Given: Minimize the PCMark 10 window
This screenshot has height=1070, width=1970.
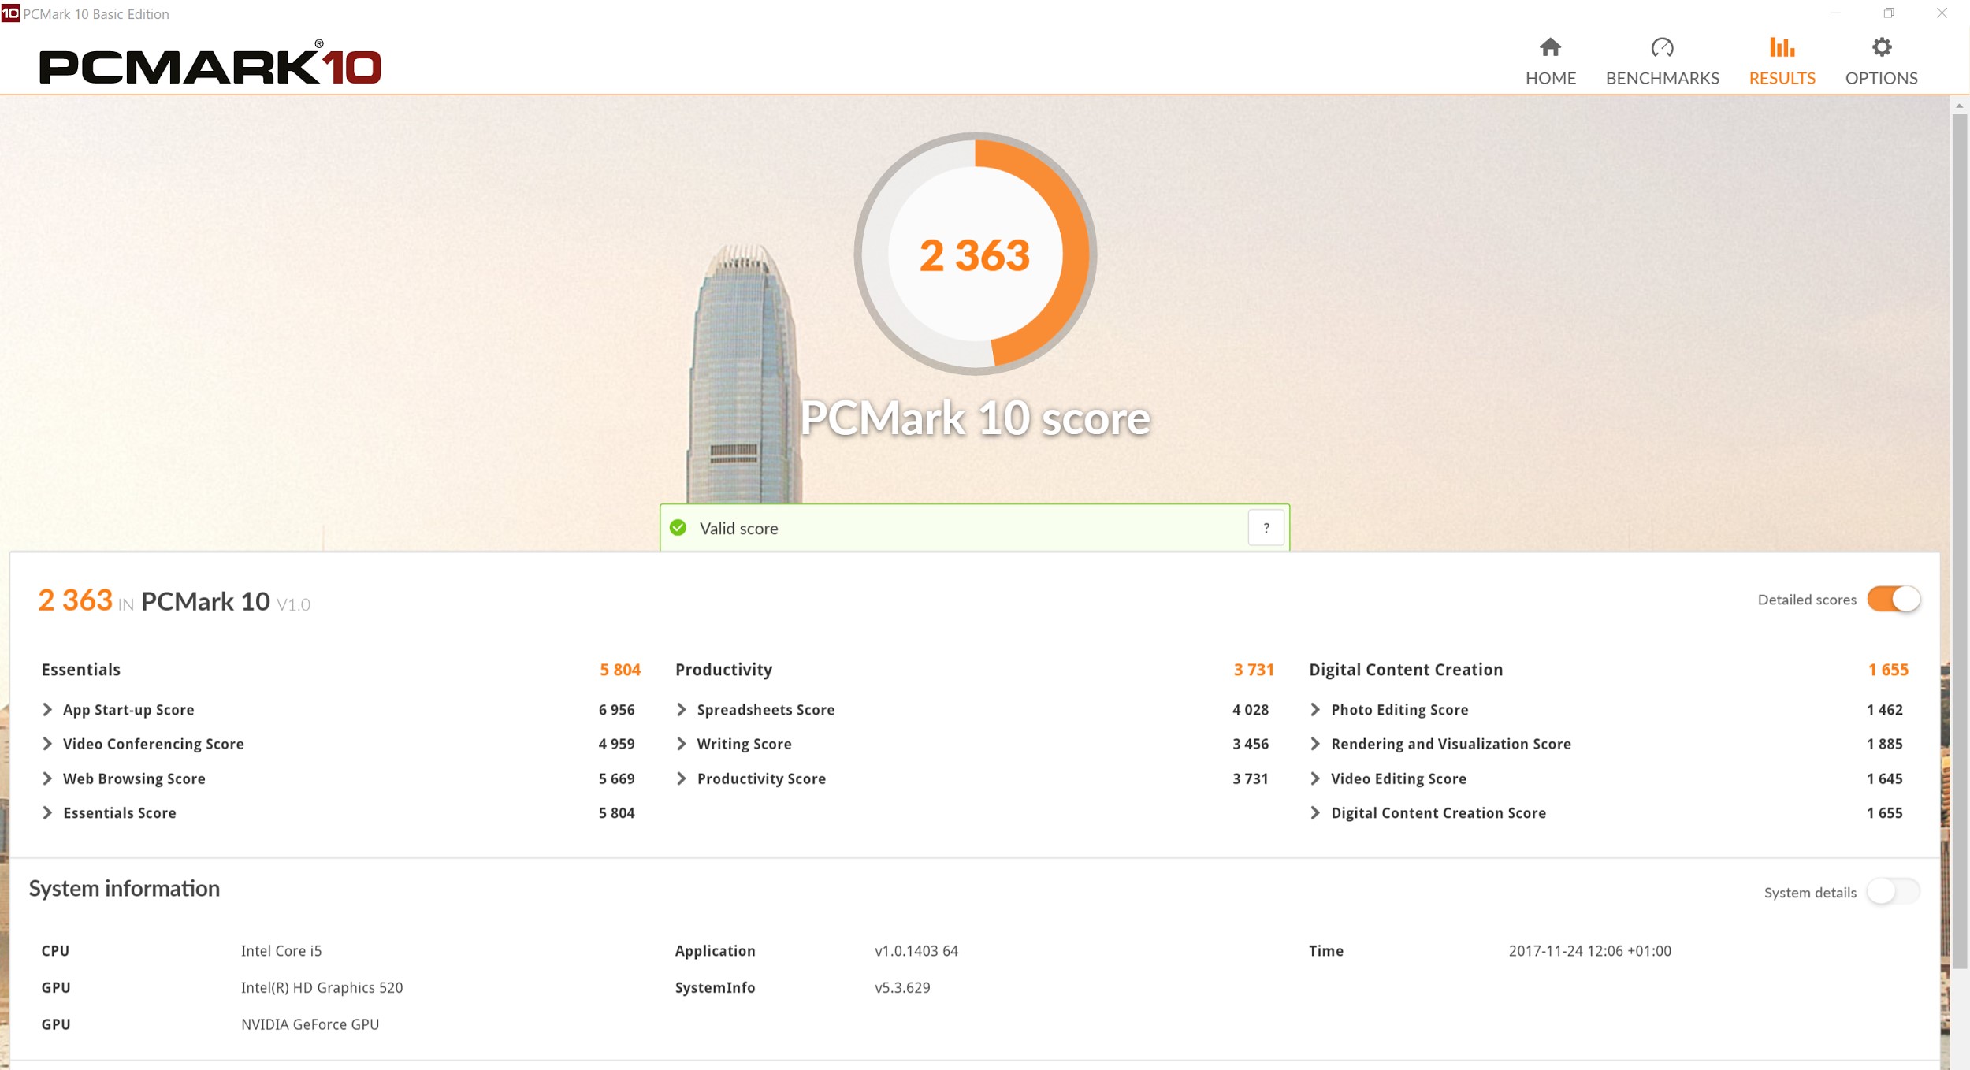Looking at the screenshot, I should coord(1835,13).
